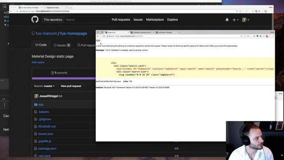Open the devtools vertical three-dots menu
Viewport: 284px width, 160px height.
coord(4,105)
